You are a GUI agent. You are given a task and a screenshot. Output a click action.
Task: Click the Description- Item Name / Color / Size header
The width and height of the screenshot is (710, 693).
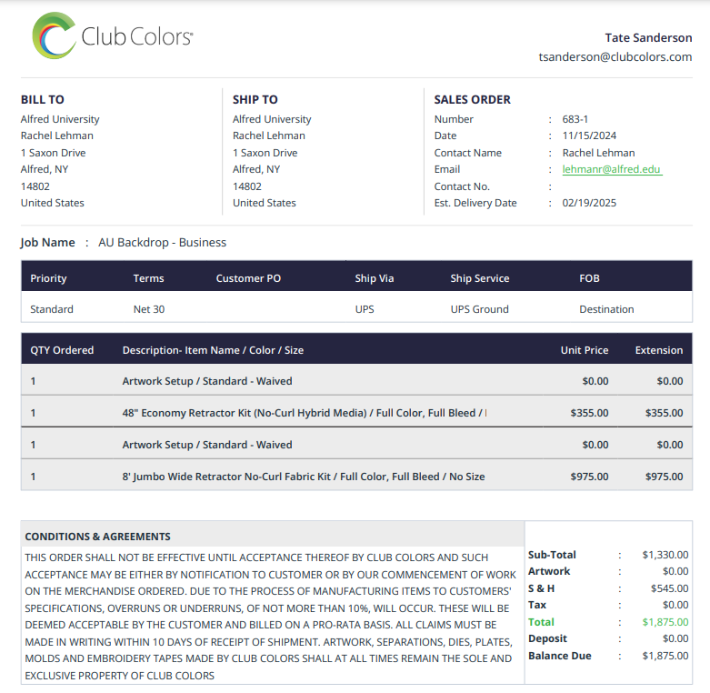[x=213, y=350]
